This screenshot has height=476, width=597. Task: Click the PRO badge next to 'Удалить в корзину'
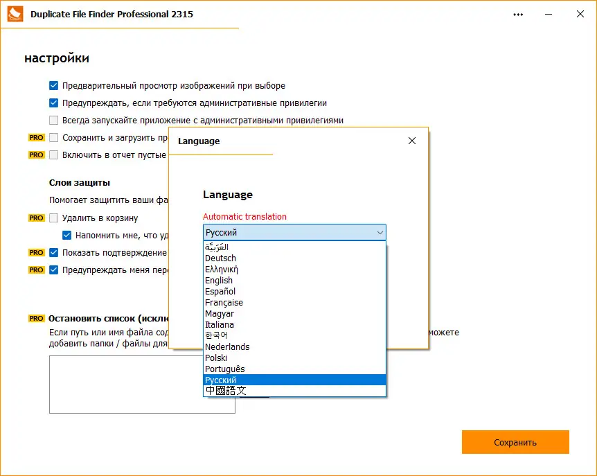click(35, 218)
